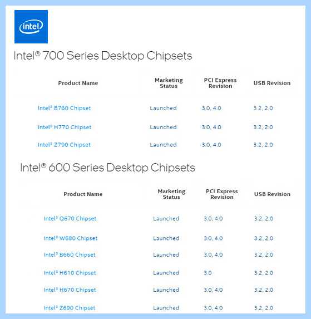Click Marketing Status header in 600 Series table
The image size is (311, 319).
[x=171, y=194]
